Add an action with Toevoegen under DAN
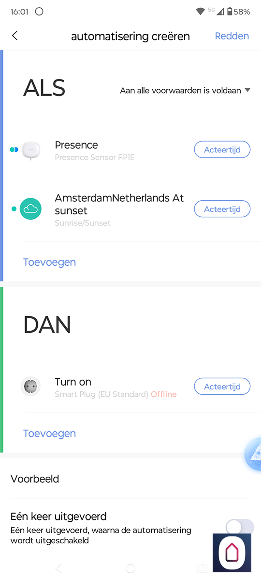Screen dimensions: 261x582 click(49, 433)
